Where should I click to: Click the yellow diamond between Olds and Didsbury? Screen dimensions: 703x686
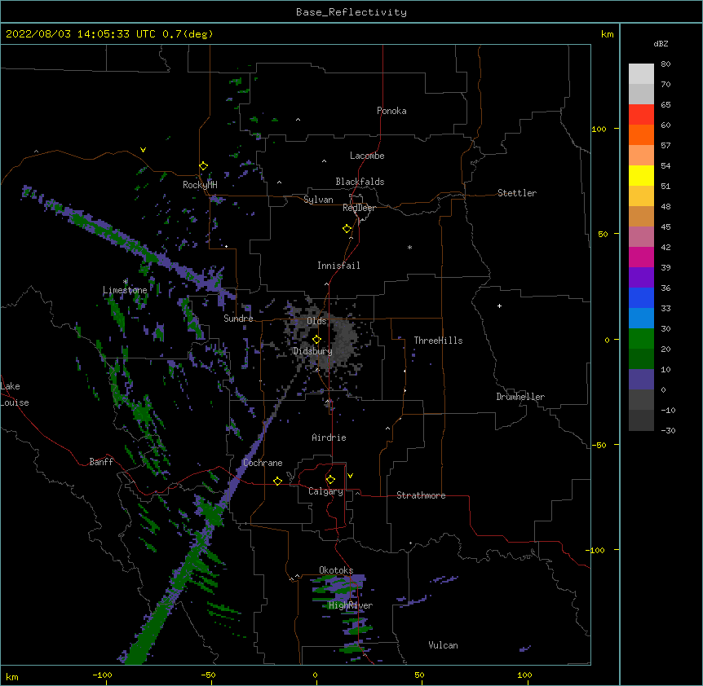316,339
